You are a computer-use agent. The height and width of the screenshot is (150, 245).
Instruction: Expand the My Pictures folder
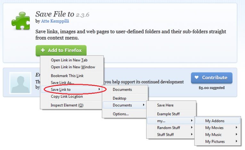coord(218,141)
